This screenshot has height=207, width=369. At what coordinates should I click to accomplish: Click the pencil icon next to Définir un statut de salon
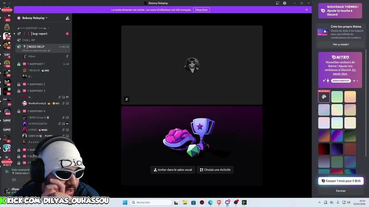tap(49, 51)
